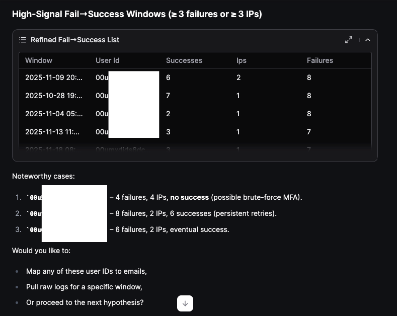This screenshot has width=397, height=316.
Task: Click the Successes column header
Action: [x=184, y=60]
